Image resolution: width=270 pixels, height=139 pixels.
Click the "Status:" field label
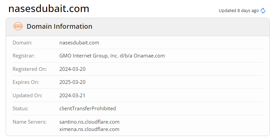click(x=20, y=109)
